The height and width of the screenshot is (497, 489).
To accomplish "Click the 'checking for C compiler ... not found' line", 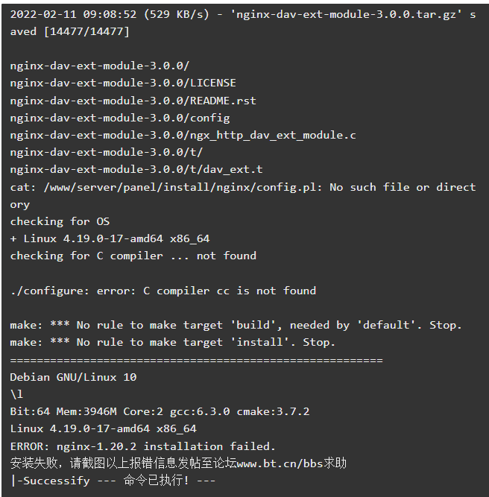I will [x=133, y=256].
